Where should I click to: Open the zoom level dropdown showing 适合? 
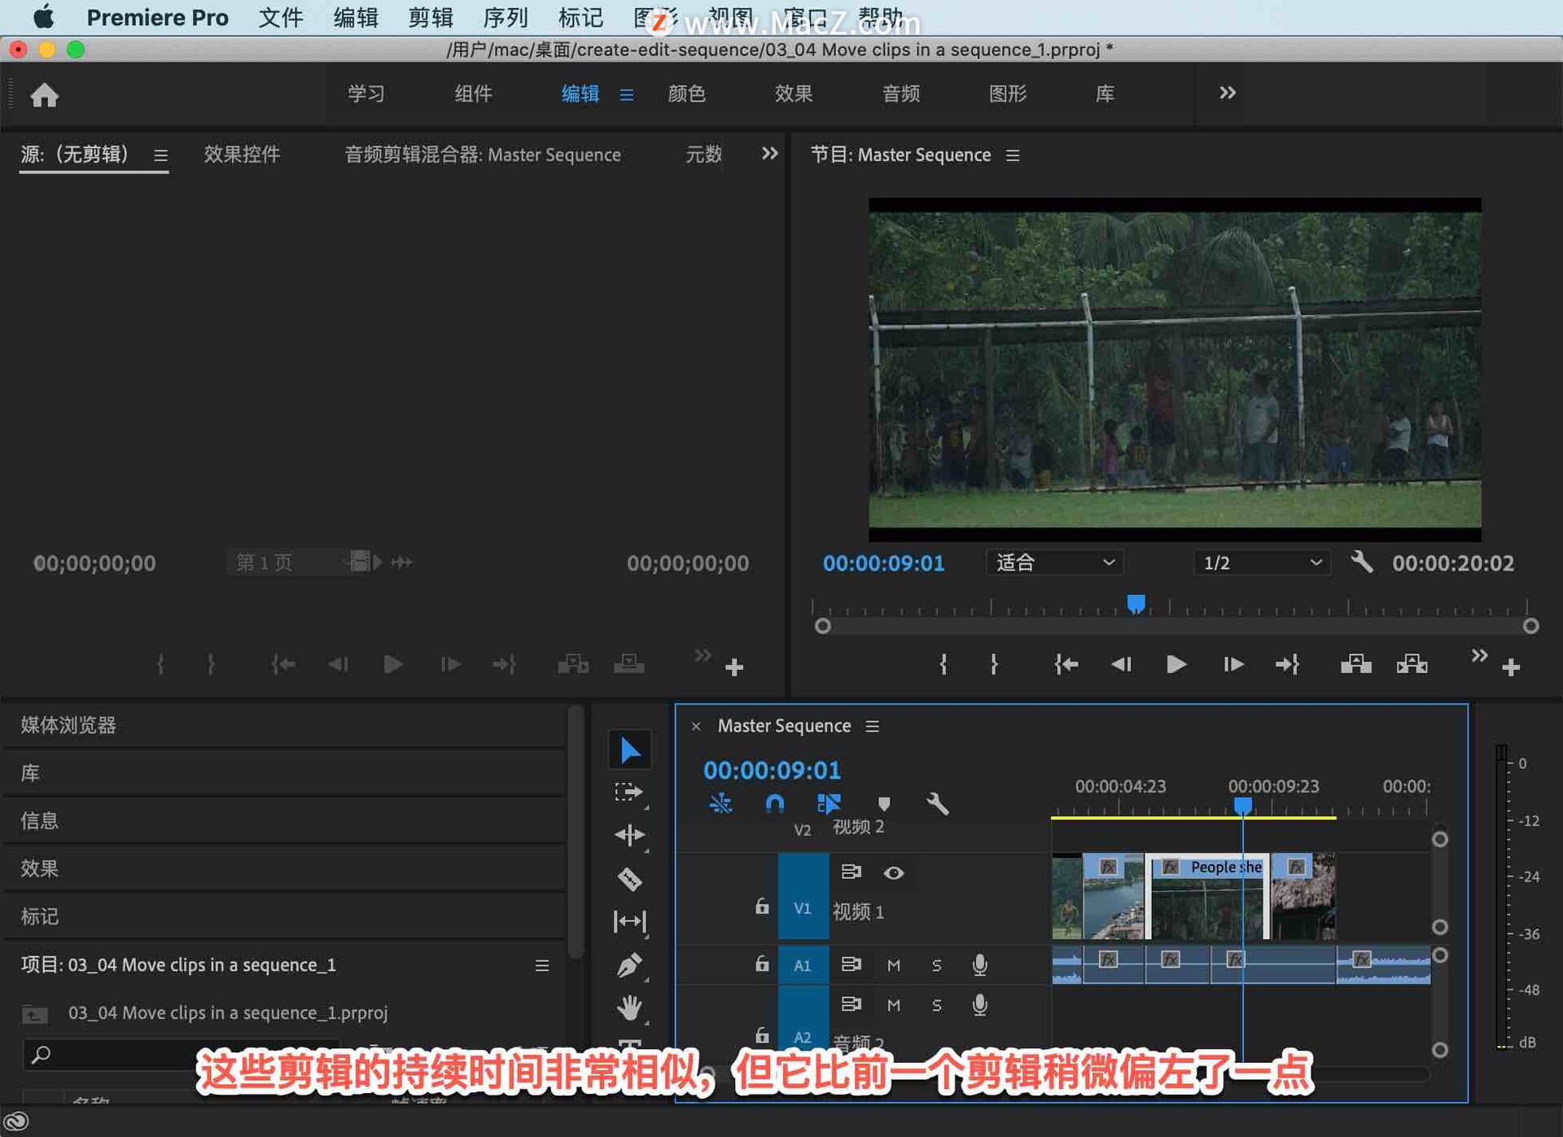[1054, 562]
